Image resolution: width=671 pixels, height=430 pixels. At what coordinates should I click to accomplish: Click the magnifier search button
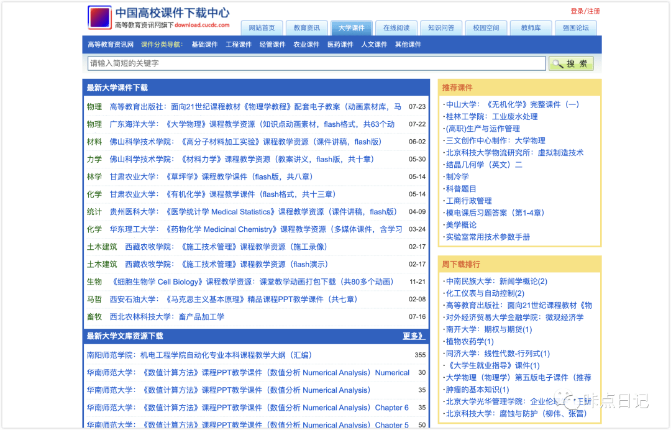[x=571, y=64]
